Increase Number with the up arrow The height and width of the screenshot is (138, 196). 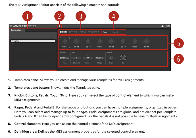(88, 55)
